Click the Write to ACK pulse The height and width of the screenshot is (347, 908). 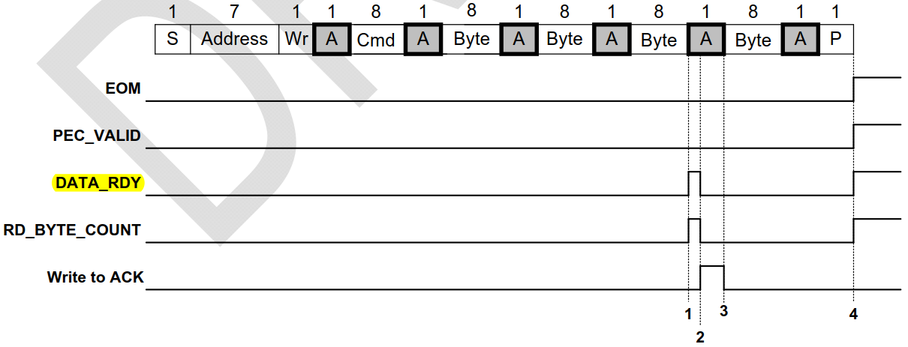click(x=712, y=277)
